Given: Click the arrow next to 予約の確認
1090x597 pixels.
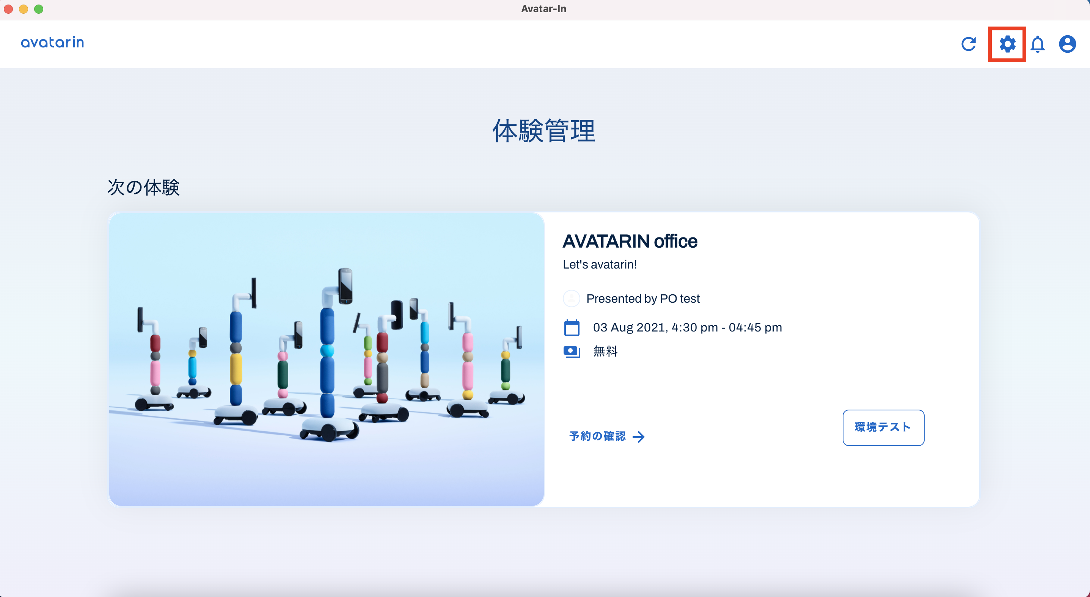Looking at the screenshot, I should coord(639,437).
